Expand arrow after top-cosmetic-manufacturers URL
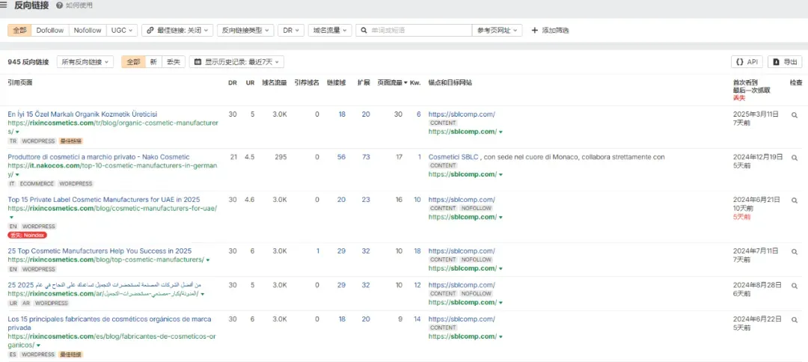Image resolution: width=808 pixels, height=362 pixels. coord(208,260)
